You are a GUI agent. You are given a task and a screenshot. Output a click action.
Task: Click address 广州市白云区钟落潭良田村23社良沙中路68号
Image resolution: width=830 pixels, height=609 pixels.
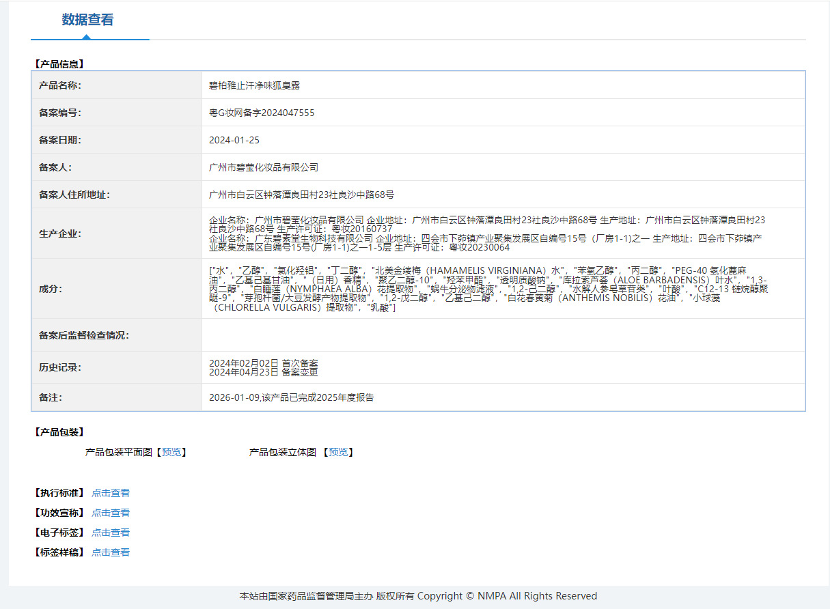(301, 195)
